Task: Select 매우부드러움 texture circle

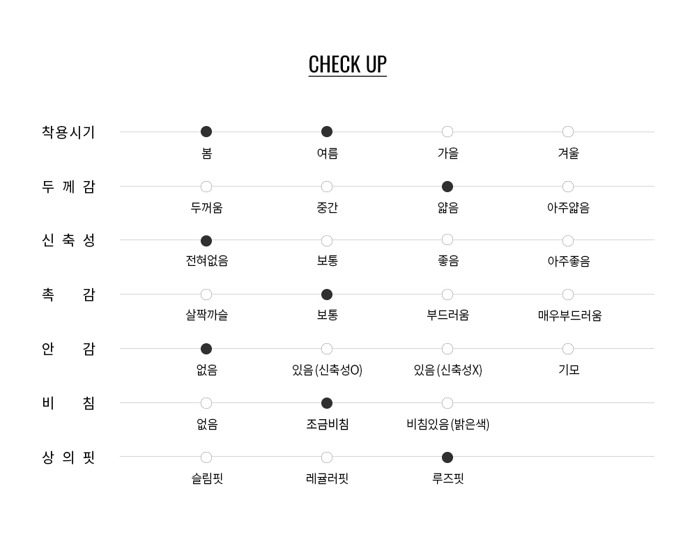Action: [568, 295]
